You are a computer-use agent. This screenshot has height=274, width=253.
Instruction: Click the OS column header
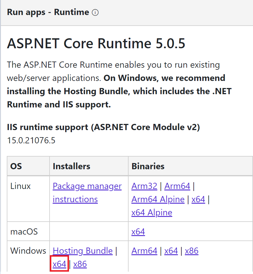coord(16,166)
